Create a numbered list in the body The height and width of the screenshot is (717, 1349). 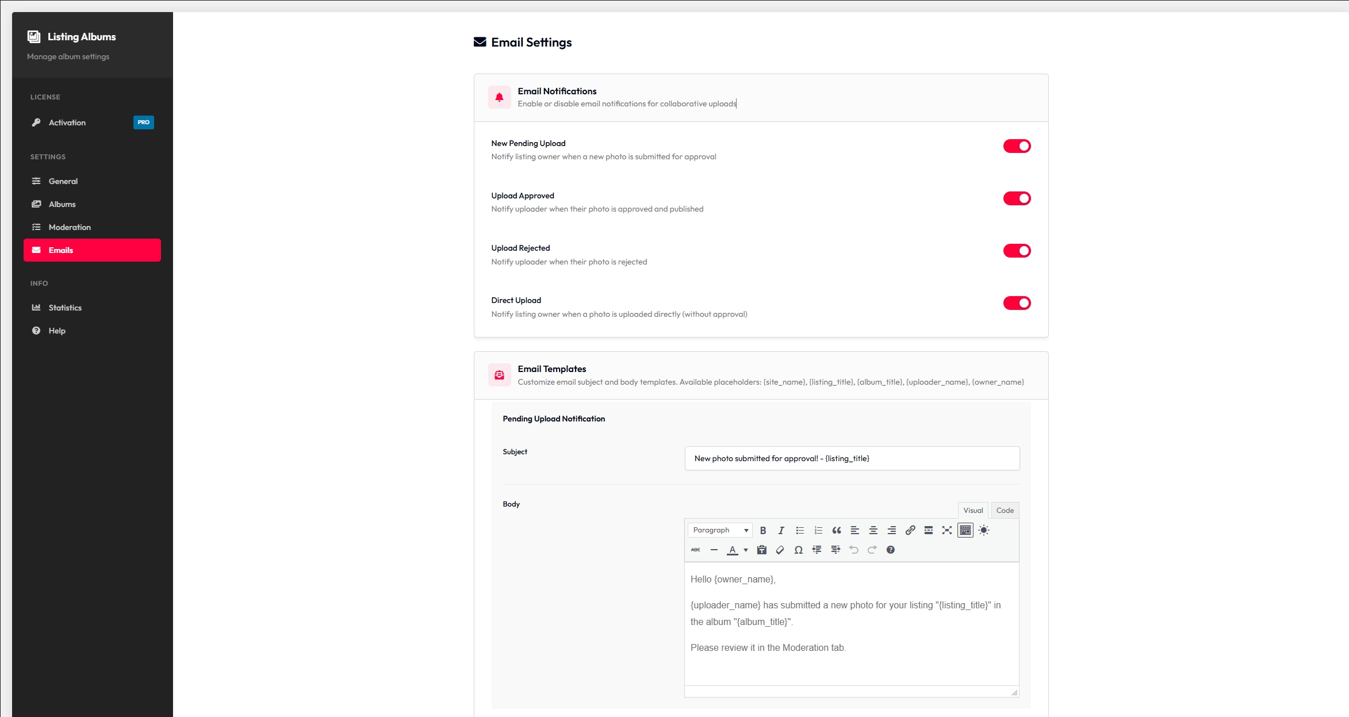point(818,530)
